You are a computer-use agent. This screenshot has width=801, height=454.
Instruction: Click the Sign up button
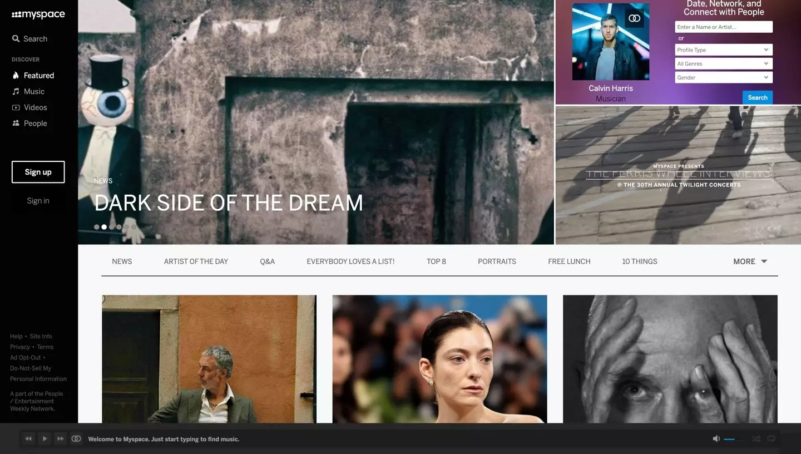click(x=38, y=172)
